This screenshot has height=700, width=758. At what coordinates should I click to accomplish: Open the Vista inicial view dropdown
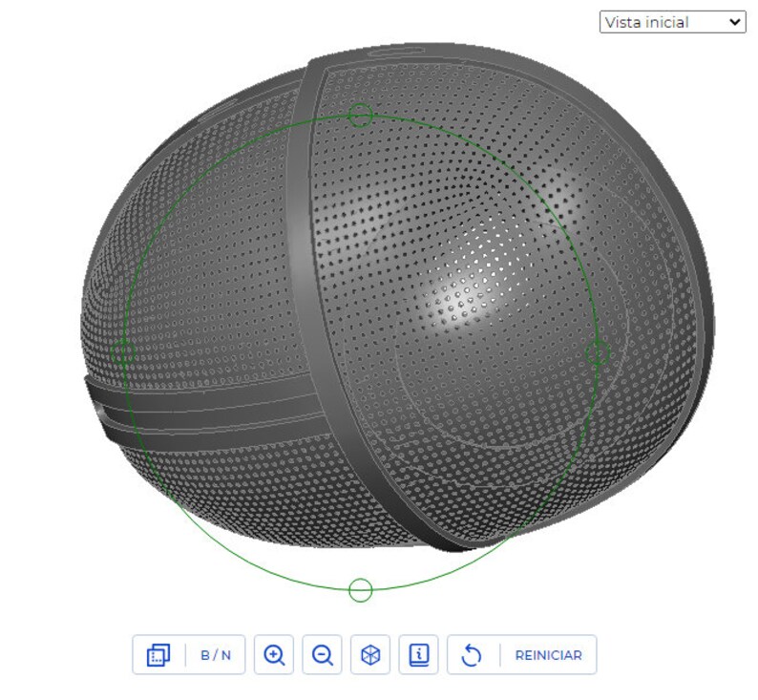(x=672, y=22)
